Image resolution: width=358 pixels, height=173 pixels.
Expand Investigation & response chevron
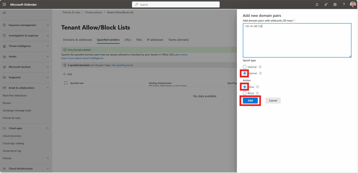pos(48,36)
